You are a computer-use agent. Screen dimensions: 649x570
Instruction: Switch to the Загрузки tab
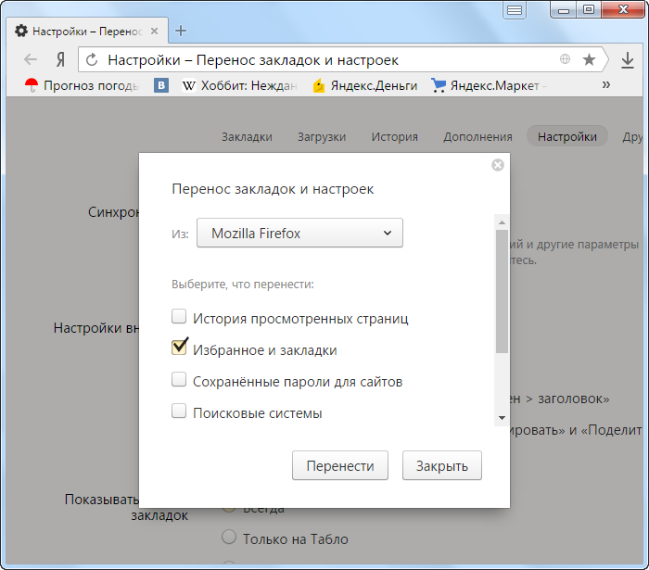point(322,136)
